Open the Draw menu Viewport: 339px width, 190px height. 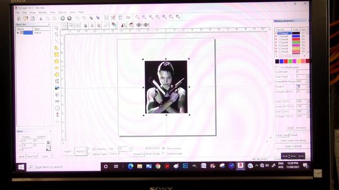(33, 13)
